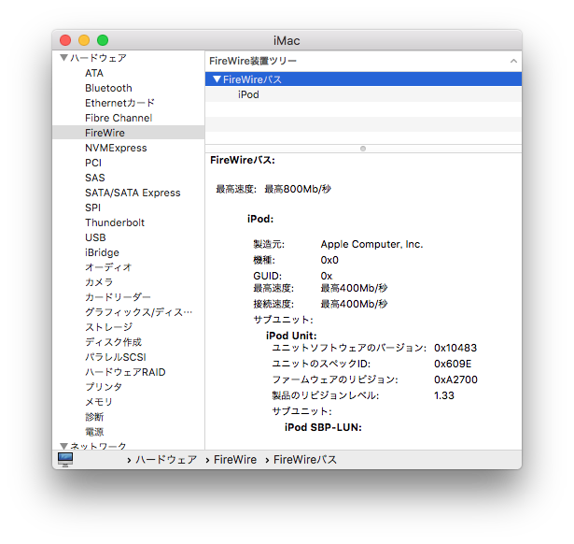Click FireWire in the bottom path bar

[x=235, y=460]
